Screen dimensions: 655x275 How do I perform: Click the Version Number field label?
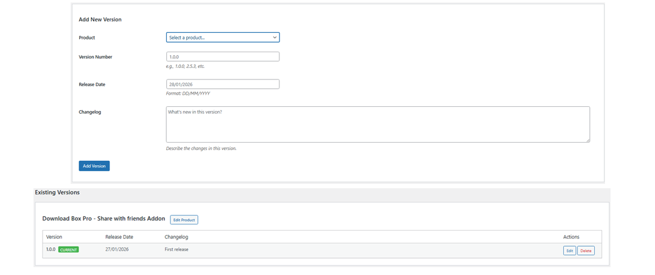96,57
